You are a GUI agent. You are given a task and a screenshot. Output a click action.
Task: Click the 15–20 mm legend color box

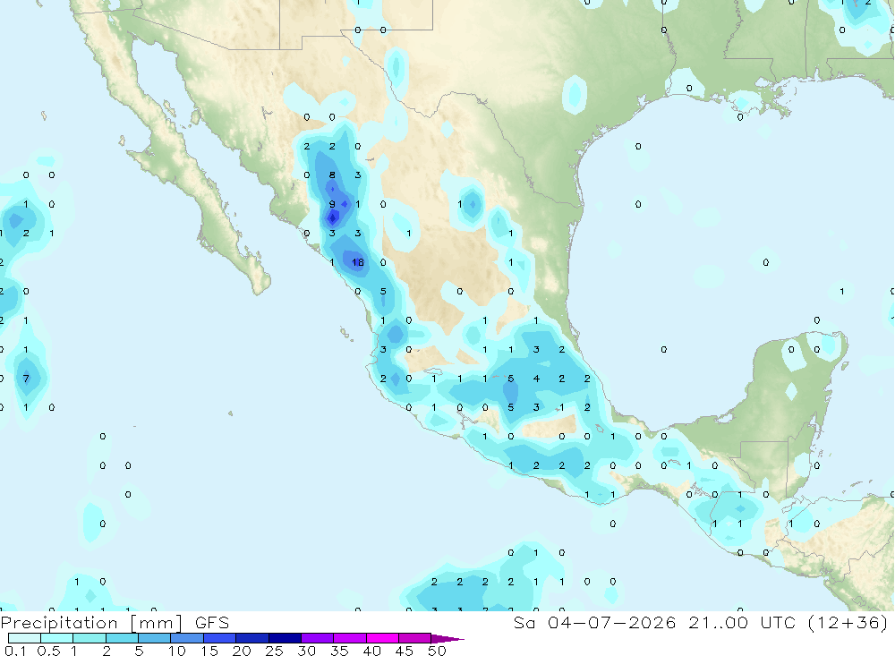click(219, 638)
